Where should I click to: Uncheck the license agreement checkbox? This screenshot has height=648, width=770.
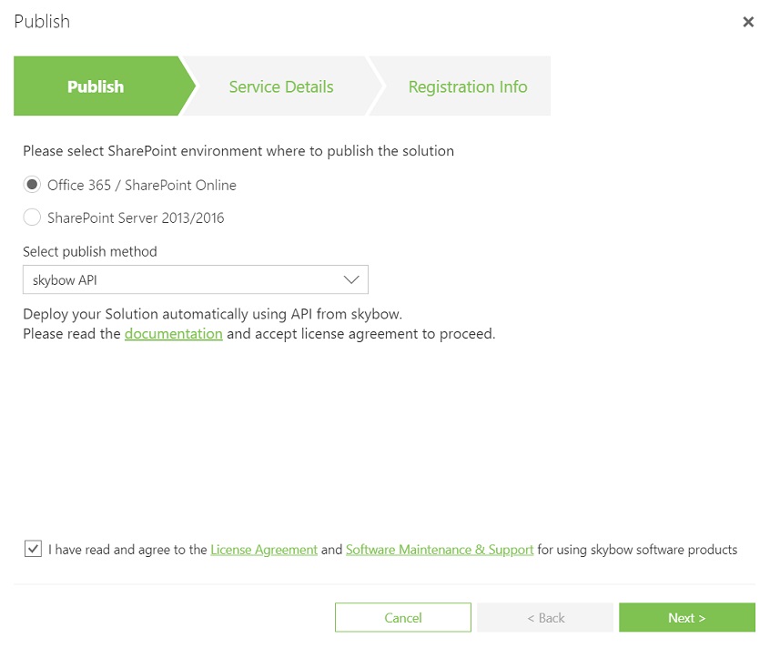(x=32, y=549)
